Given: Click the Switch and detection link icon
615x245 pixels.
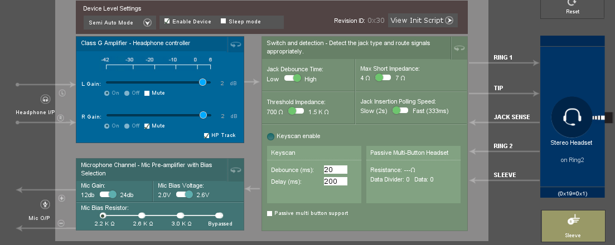Looking at the screenshot, I should click(x=459, y=49).
